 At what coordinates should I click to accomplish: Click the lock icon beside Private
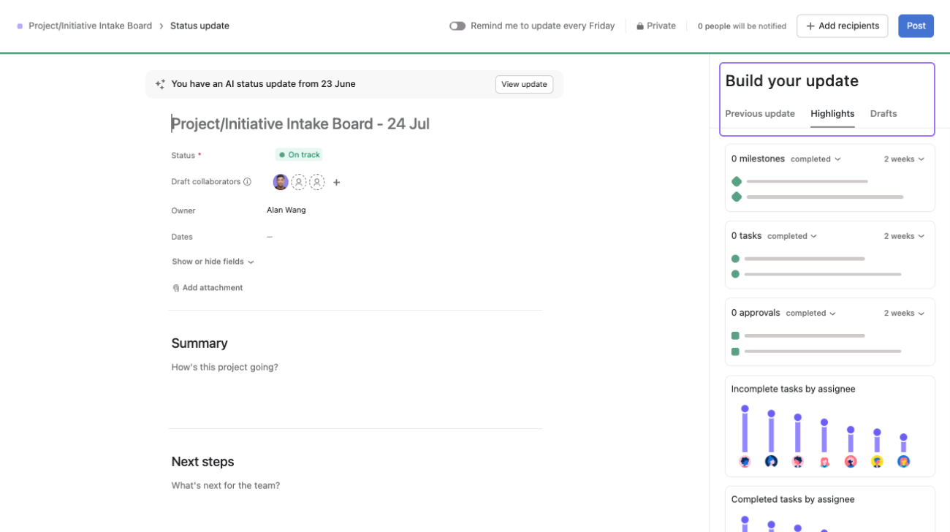640,26
